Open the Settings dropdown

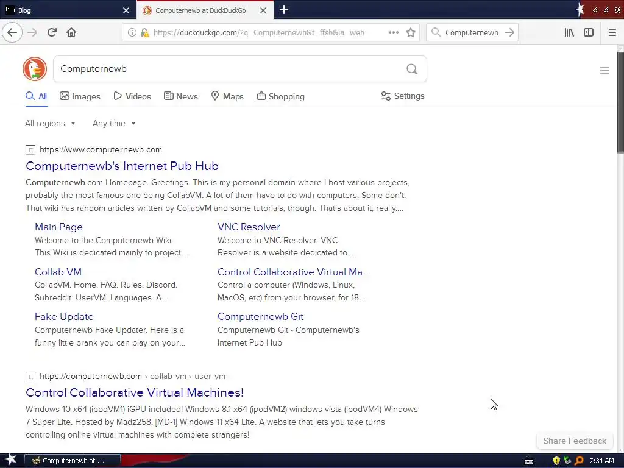pyautogui.click(x=403, y=96)
